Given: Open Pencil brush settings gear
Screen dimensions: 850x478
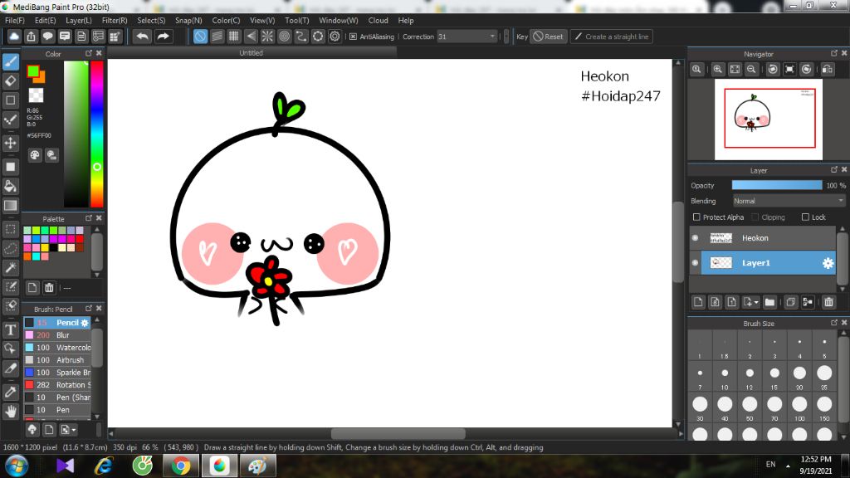Looking at the screenshot, I should coord(85,323).
